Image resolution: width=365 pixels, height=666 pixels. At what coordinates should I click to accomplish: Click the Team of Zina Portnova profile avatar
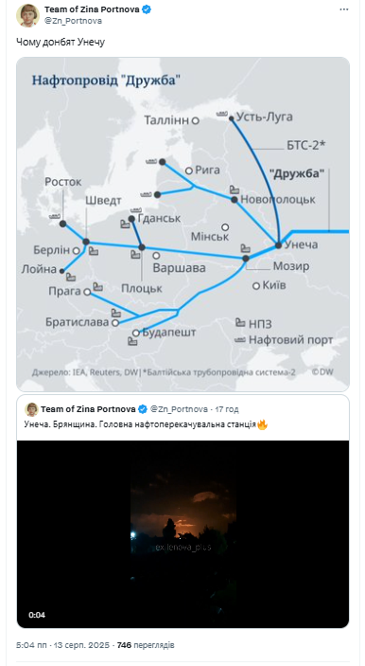click(27, 15)
